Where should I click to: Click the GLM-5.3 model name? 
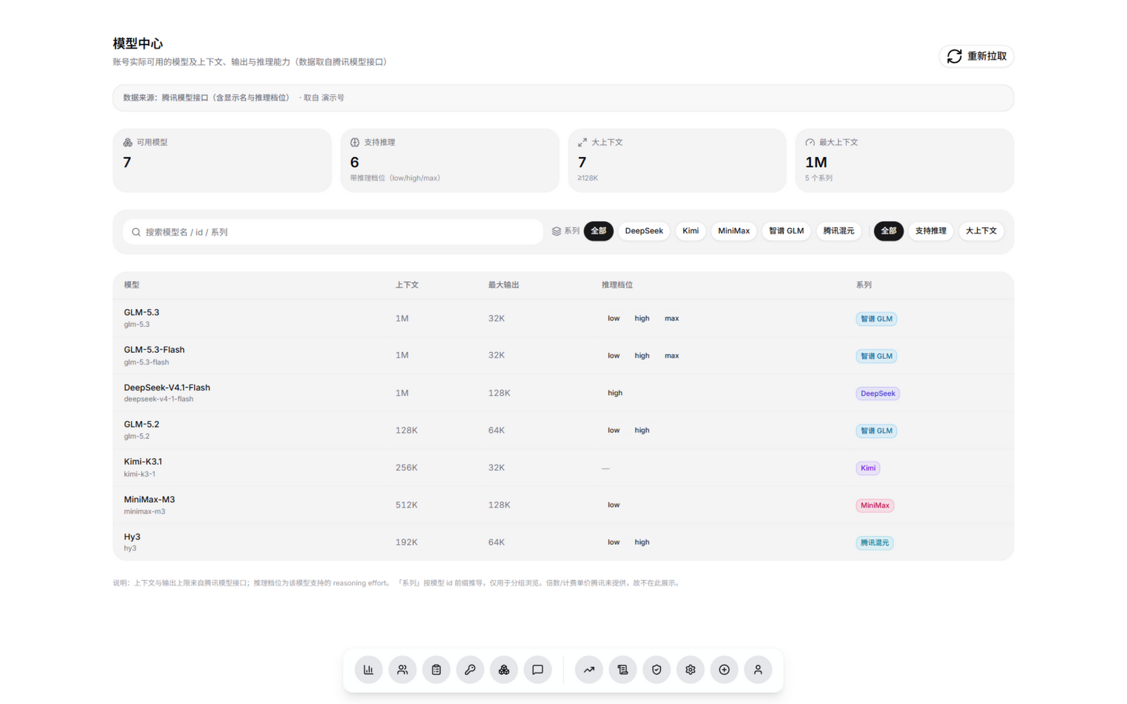pyautogui.click(x=142, y=313)
